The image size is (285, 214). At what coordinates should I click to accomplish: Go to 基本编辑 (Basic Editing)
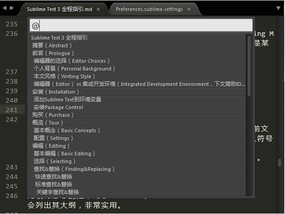(137, 154)
